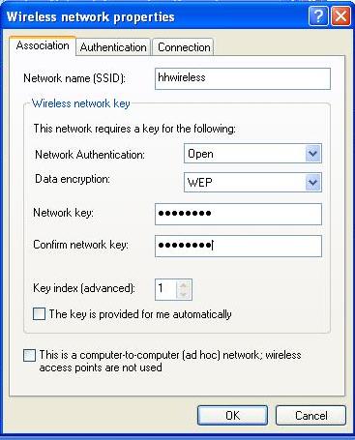Viewport: 355px width, 440px height.
Task: Expand the Data encryption dropdown arrow
Action: (312, 183)
